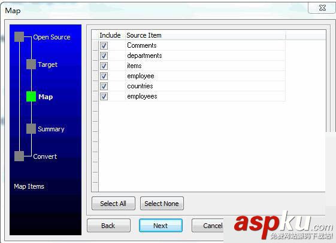Image resolution: width=336 pixels, height=243 pixels.
Task: Click the Open Source step square icon
Action: [x=19, y=37]
